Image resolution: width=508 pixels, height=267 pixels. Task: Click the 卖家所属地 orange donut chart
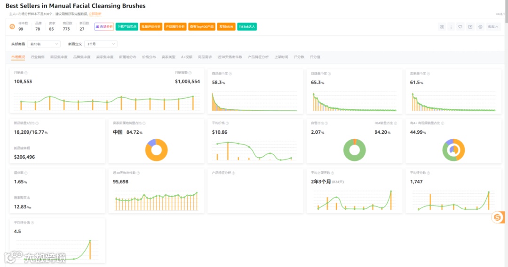(x=156, y=150)
